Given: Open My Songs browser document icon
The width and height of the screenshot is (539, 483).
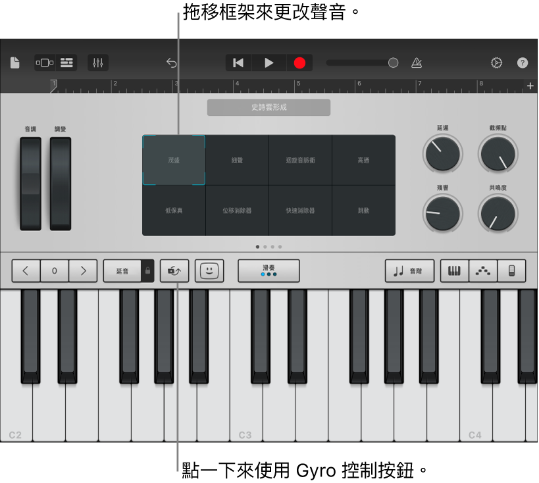Looking at the screenshot, I should coord(14,63).
